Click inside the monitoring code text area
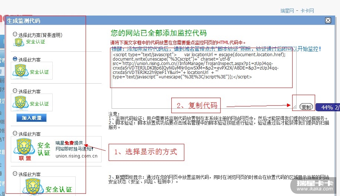 [x=204, y=80]
